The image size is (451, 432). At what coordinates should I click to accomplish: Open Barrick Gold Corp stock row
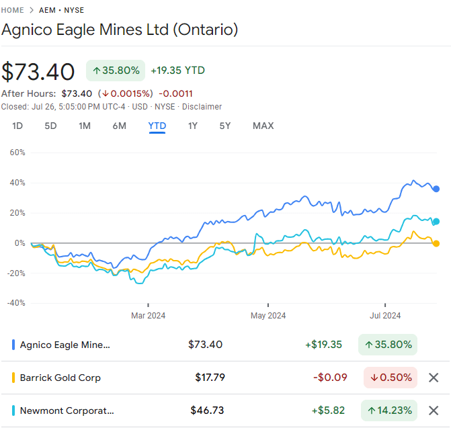(x=60, y=378)
